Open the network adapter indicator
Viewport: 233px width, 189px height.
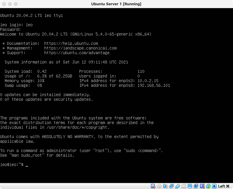pyautogui.click(x=171, y=186)
